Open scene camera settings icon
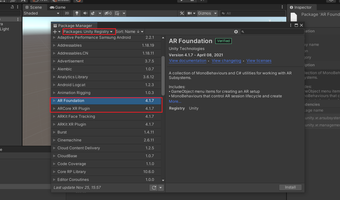 click(x=190, y=13)
